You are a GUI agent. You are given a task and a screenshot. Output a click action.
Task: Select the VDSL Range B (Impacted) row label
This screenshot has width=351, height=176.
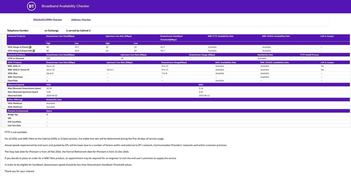pyautogui.click(x=19, y=51)
